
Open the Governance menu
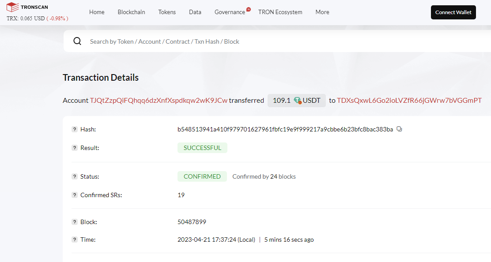coord(230,12)
